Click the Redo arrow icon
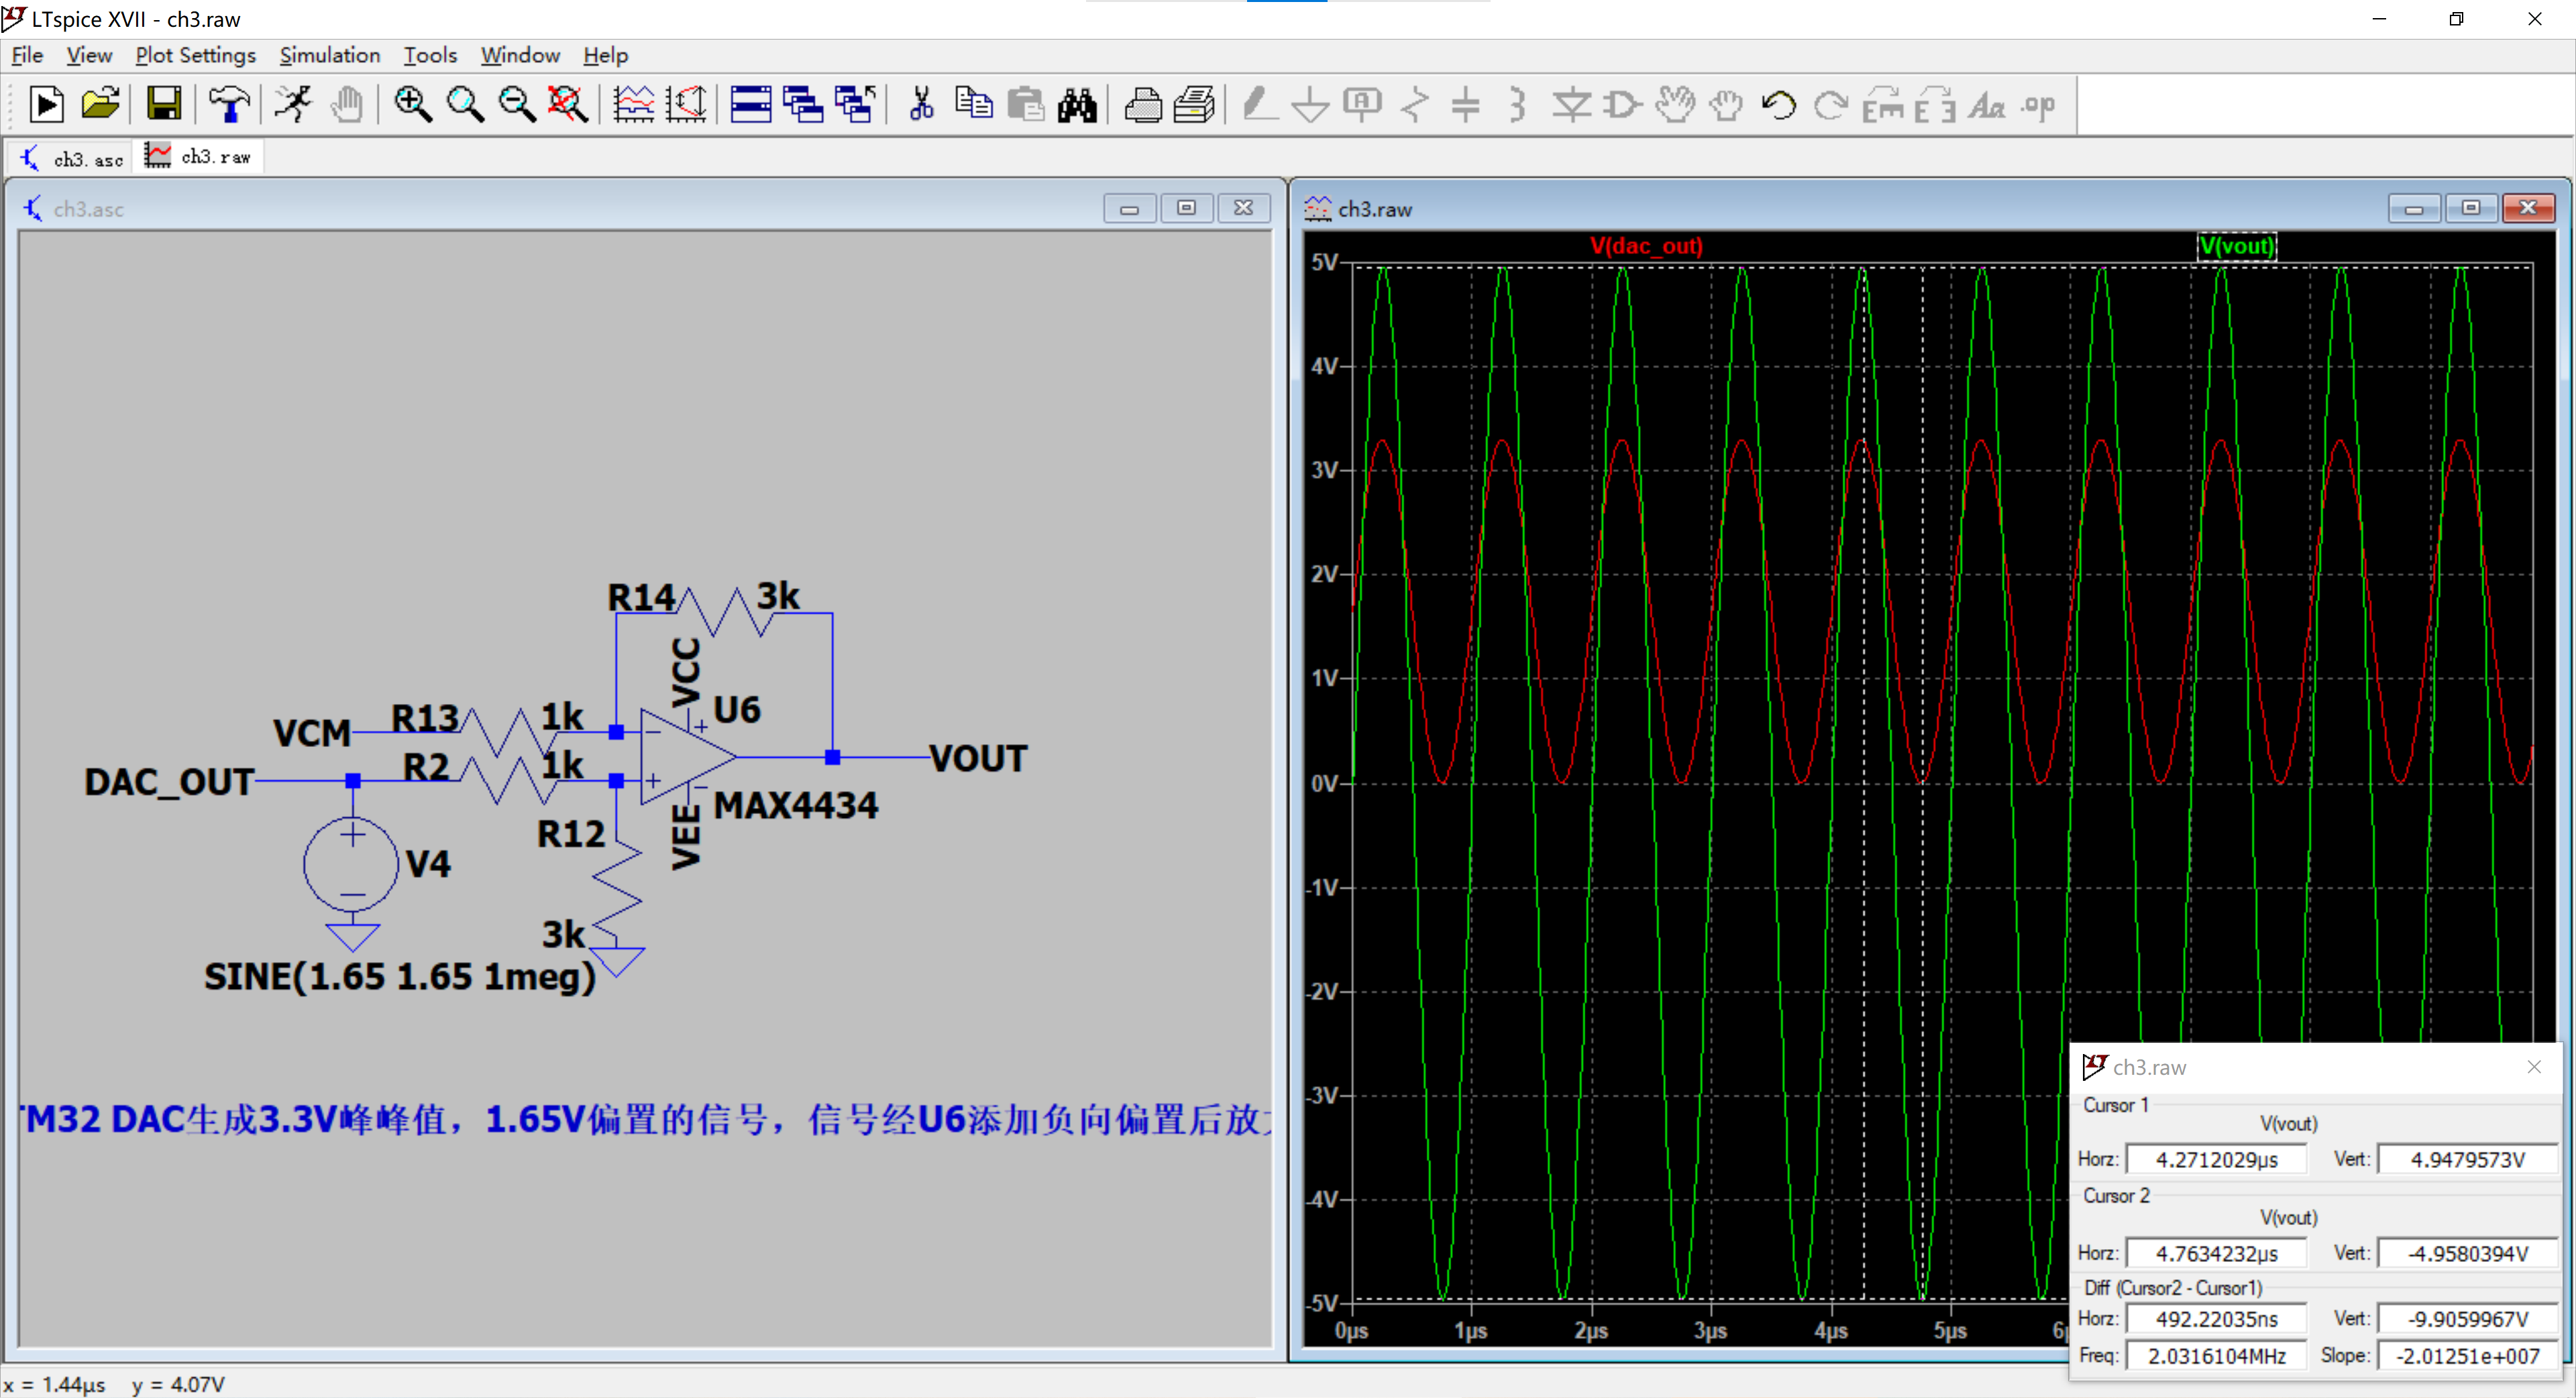2576x1398 pixels. (x=1831, y=105)
